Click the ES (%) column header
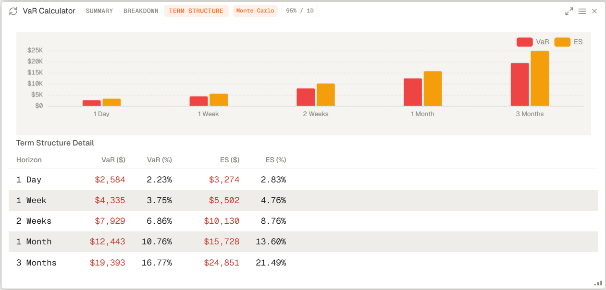 276,160
